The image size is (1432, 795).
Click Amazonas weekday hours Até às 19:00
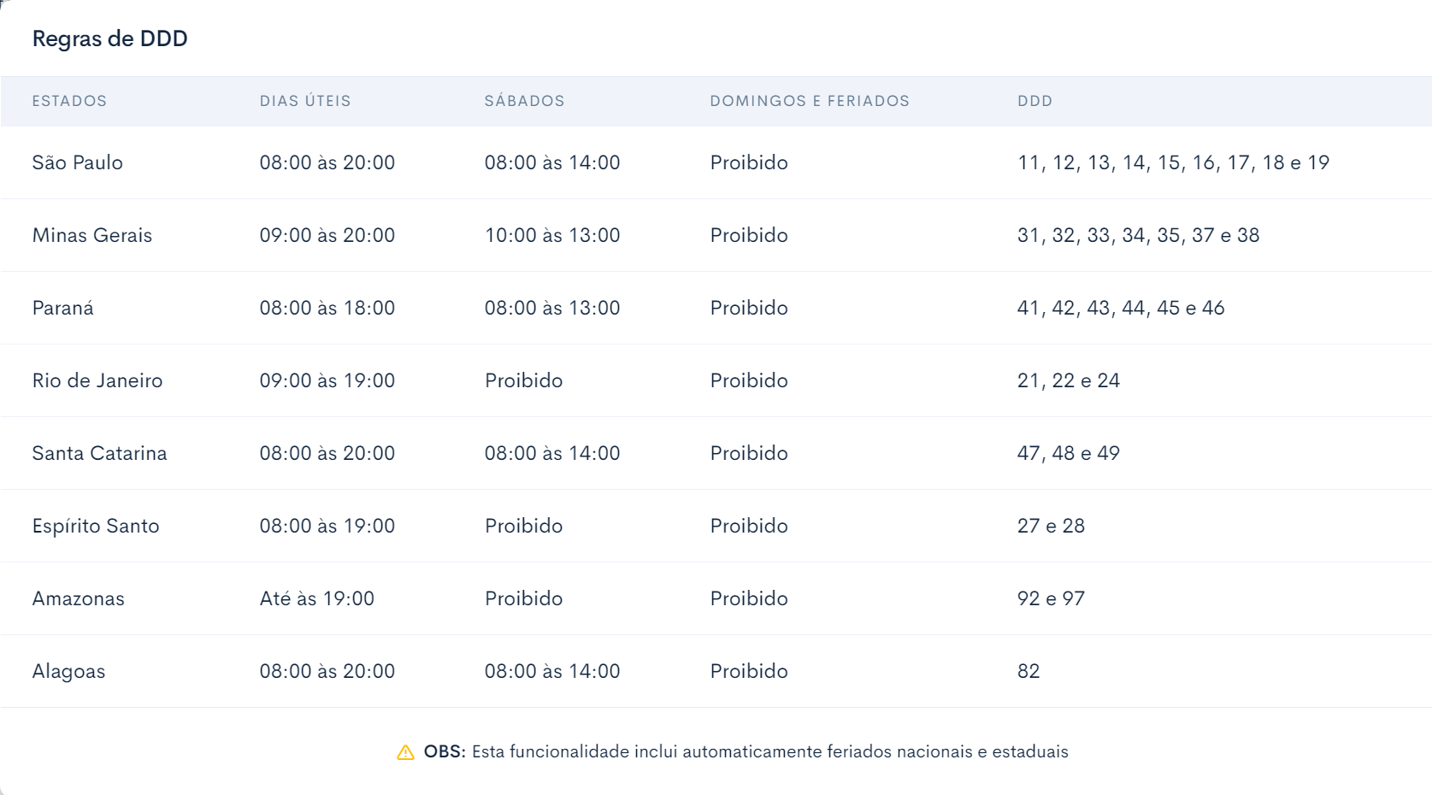coord(317,598)
